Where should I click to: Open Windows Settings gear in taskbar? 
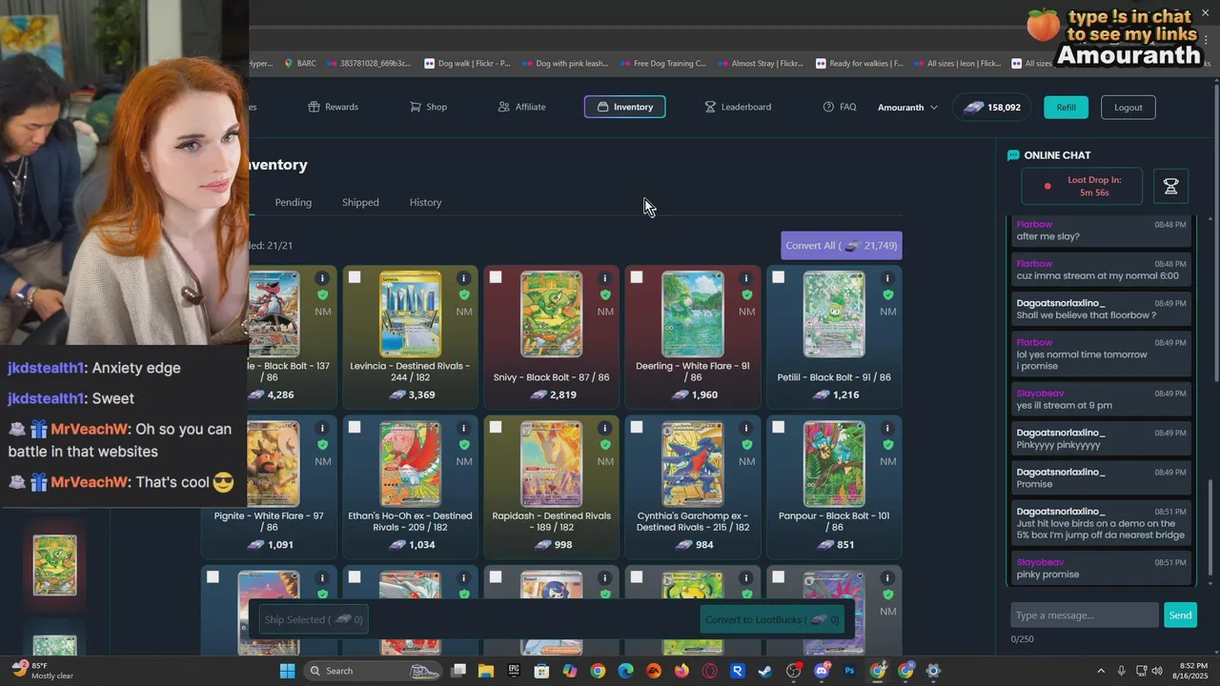click(x=933, y=671)
